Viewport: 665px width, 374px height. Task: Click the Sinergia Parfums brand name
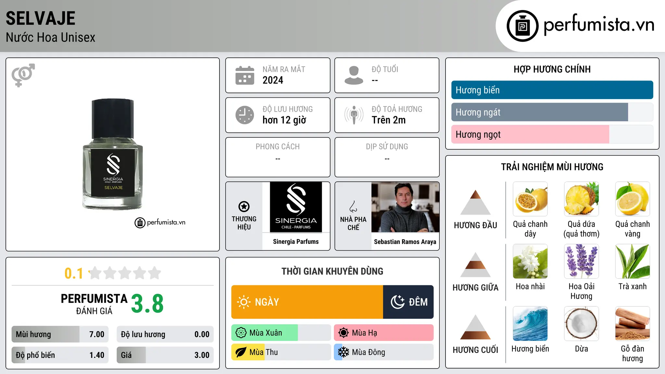pyautogui.click(x=296, y=242)
